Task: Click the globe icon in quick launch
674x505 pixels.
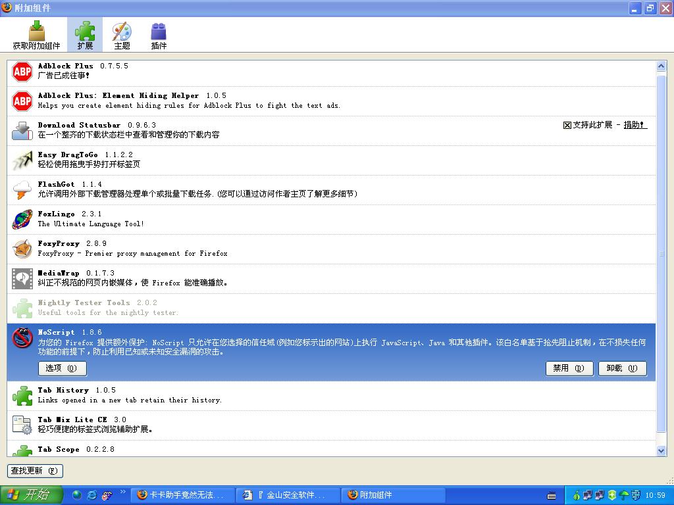Action: (77, 495)
